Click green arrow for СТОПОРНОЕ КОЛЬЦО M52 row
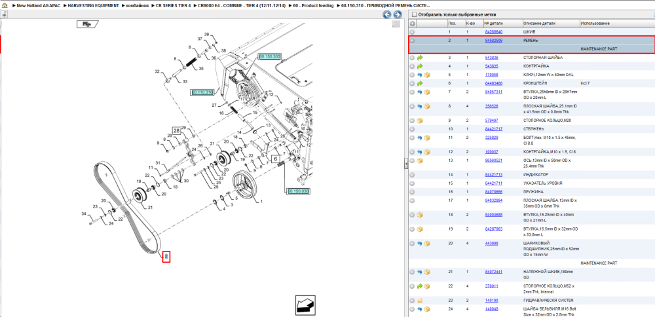 click(420, 286)
